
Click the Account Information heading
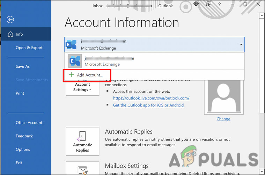point(122,22)
